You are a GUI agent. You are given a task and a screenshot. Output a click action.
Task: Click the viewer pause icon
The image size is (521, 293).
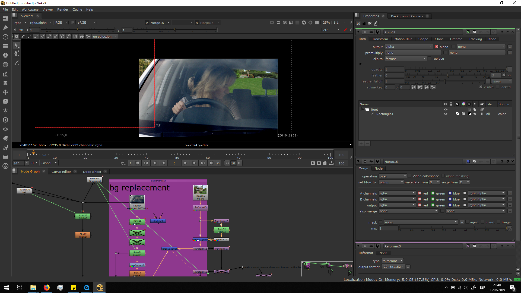click(x=317, y=23)
